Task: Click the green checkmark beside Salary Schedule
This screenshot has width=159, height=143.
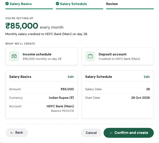Action: pyautogui.click(x=58, y=4)
